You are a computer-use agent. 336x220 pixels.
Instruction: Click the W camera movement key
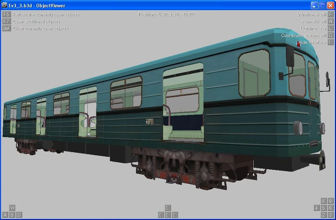(12, 208)
